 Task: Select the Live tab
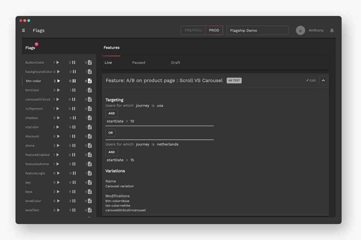click(108, 62)
